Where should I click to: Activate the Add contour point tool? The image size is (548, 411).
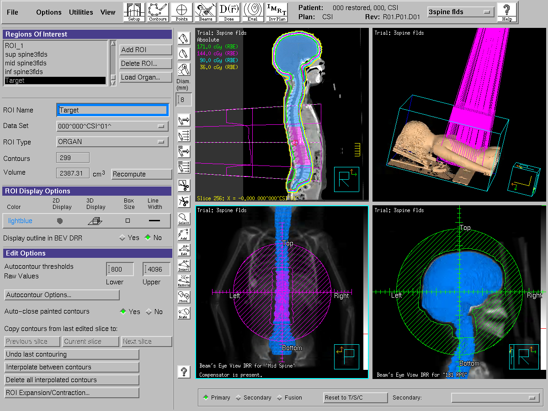point(184,235)
